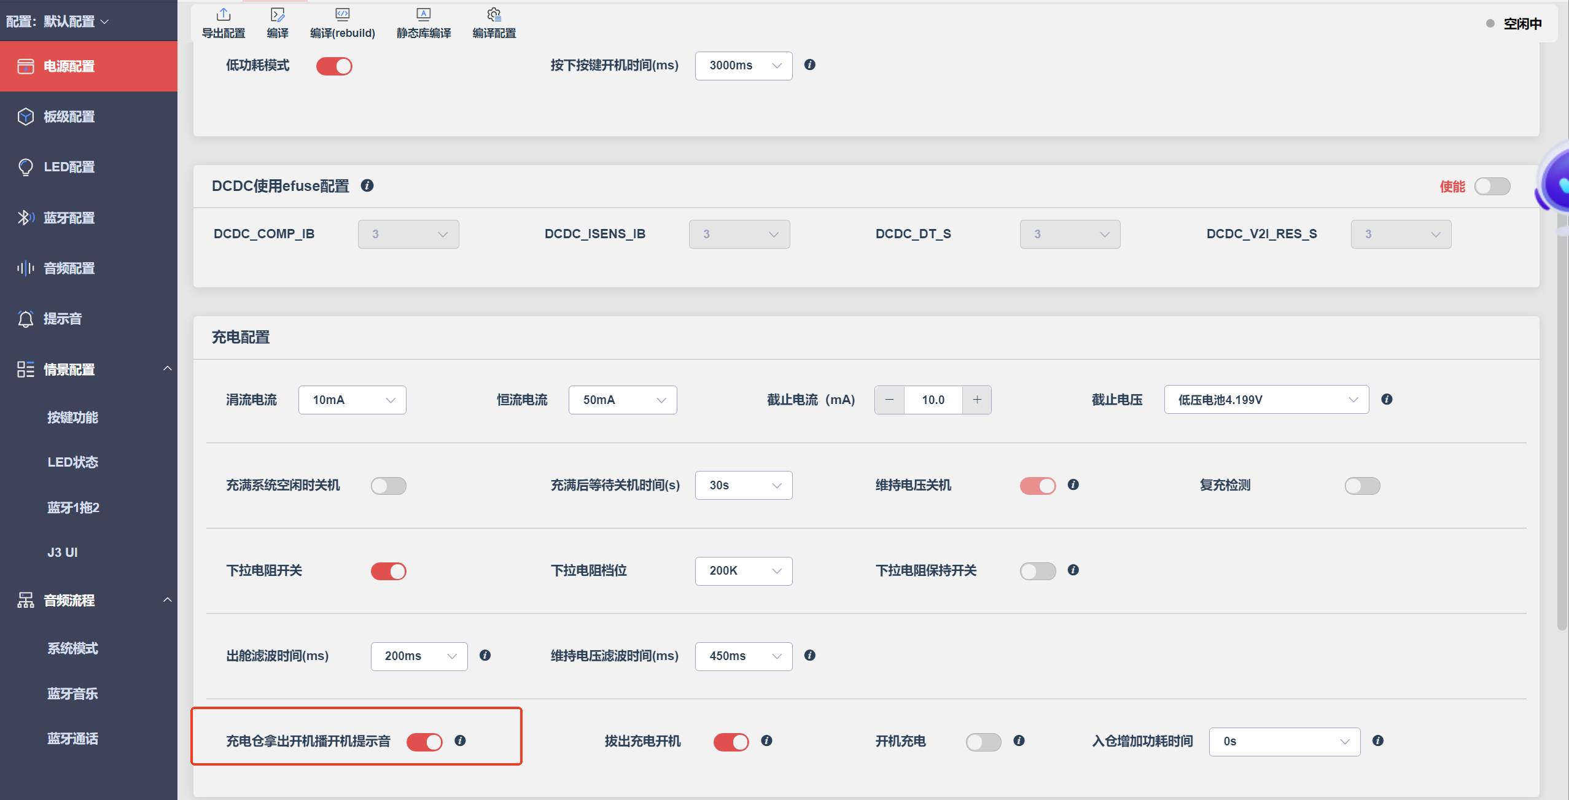Screen dimensions: 1569x800
Task: Open 配置: 默认配置 selector dropdown
Action: [x=58, y=21]
